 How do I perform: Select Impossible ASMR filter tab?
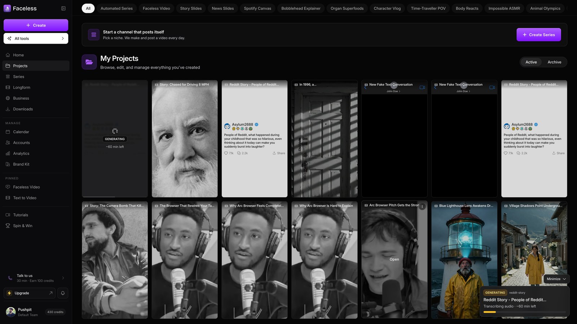pyautogui.click(x=504, y=8)
